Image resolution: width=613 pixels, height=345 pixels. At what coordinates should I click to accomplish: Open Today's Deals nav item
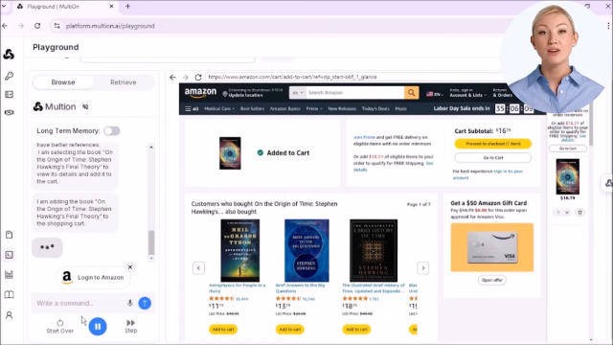(x=375, y=108)
